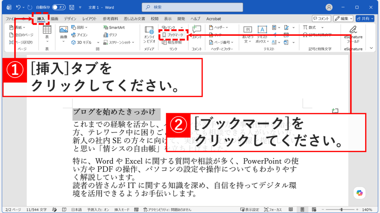This screenshot has width=380, height=213.
Task: Switch to read mode view icon
Action: point(291,210)
